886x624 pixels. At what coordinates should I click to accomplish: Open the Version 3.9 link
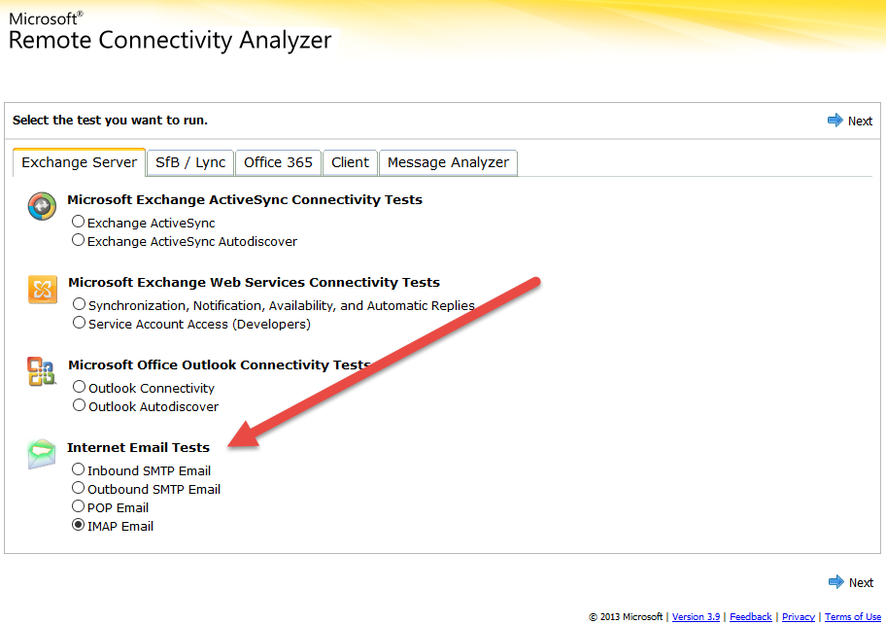[696, 616]
